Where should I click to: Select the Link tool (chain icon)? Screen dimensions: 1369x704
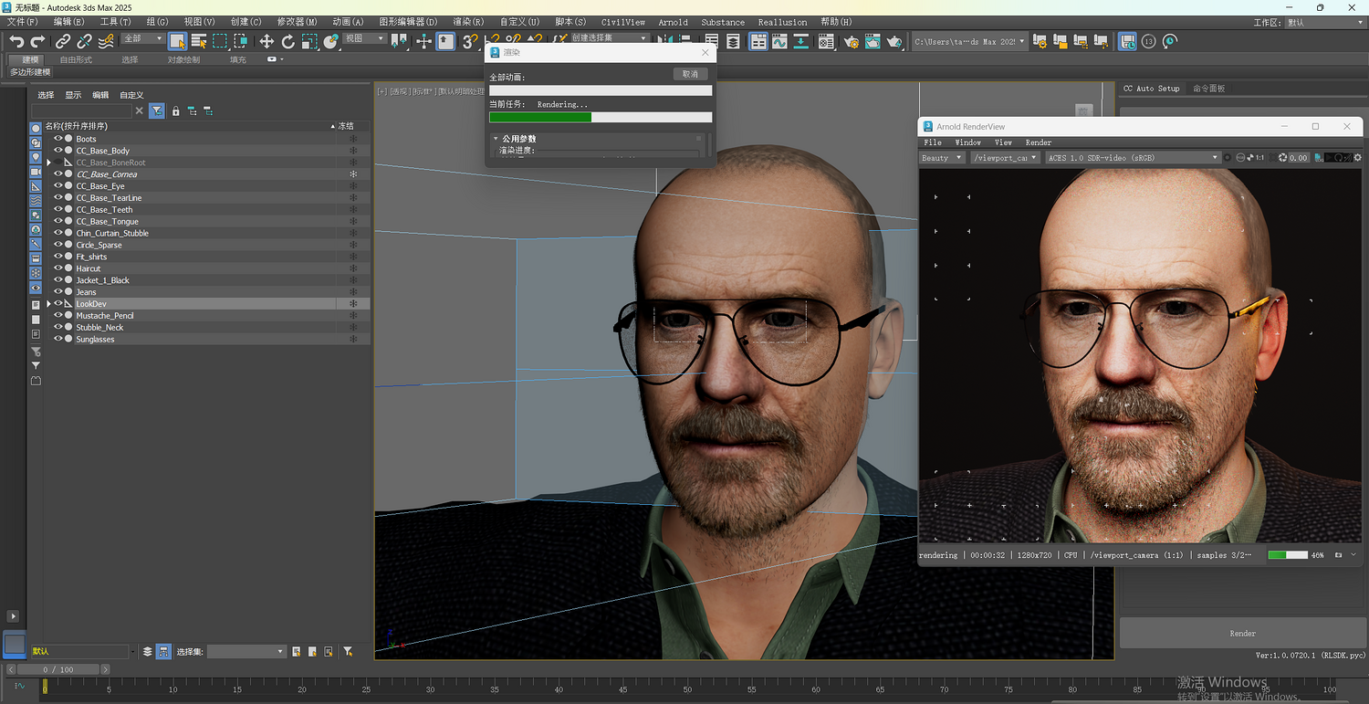(62, 41)
